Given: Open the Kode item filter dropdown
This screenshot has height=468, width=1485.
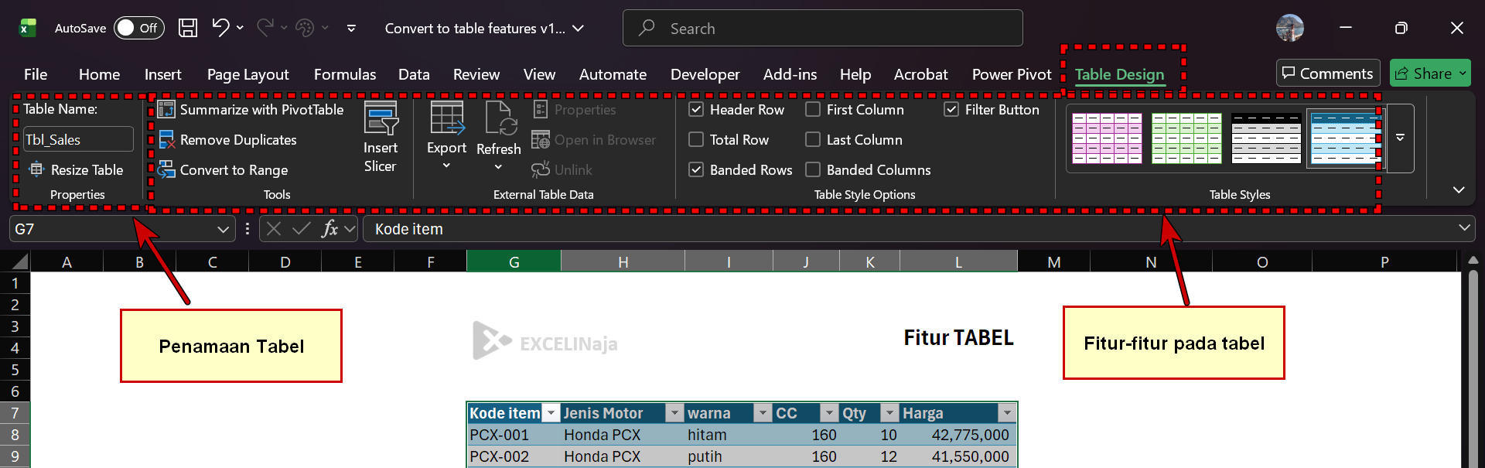Looking at the screenshot, I should pos(551,413).
